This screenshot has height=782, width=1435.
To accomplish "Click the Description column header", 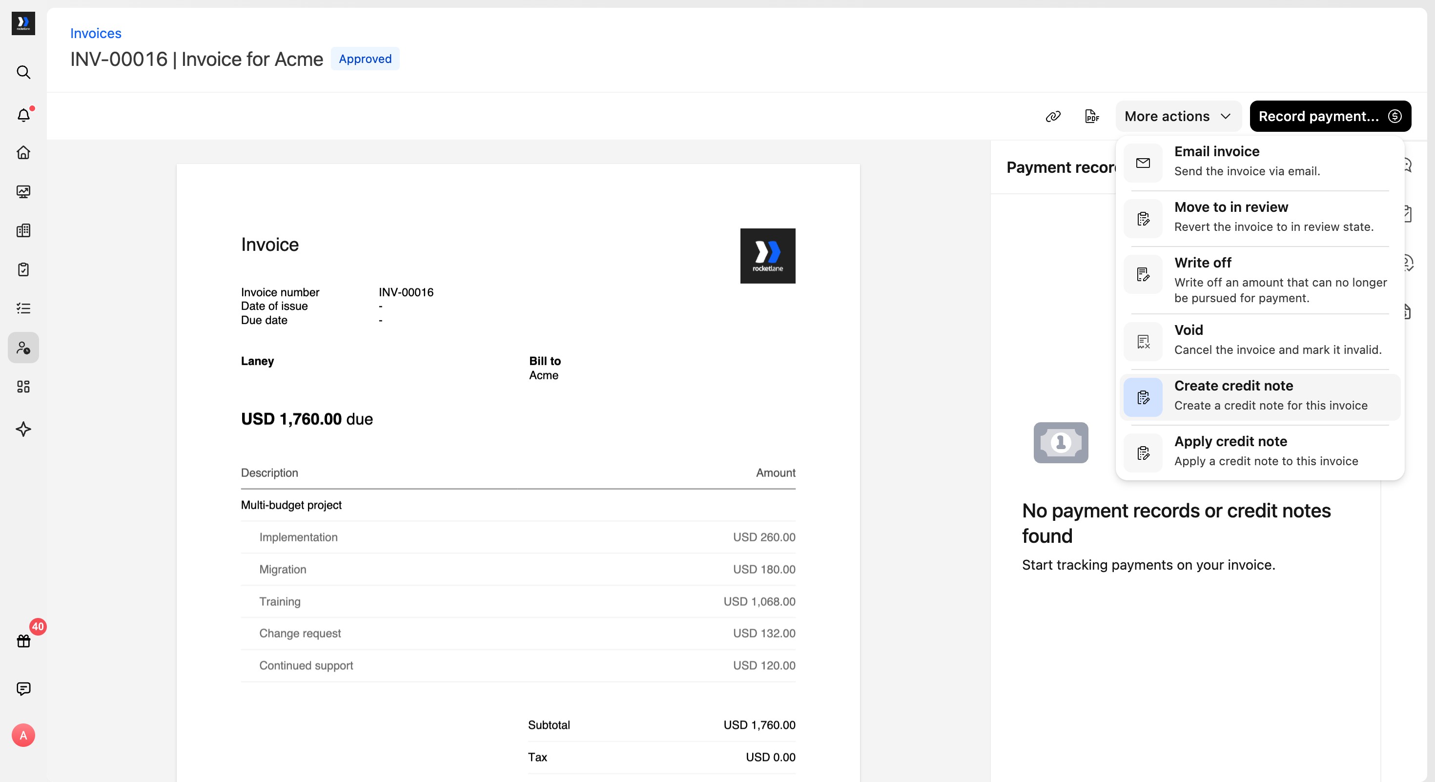I will click(269, 473).
